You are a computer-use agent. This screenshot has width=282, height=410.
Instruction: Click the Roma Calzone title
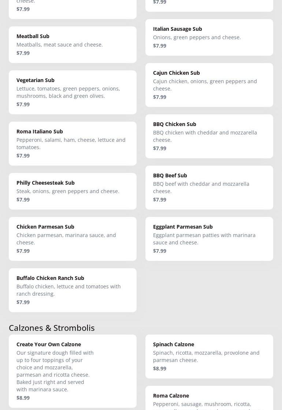click(x=171, y=395)
